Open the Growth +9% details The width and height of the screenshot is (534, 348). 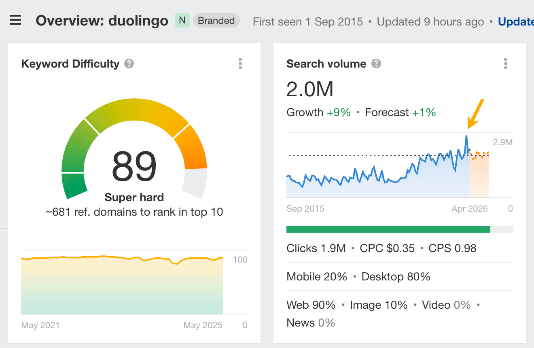coord(319,112)
